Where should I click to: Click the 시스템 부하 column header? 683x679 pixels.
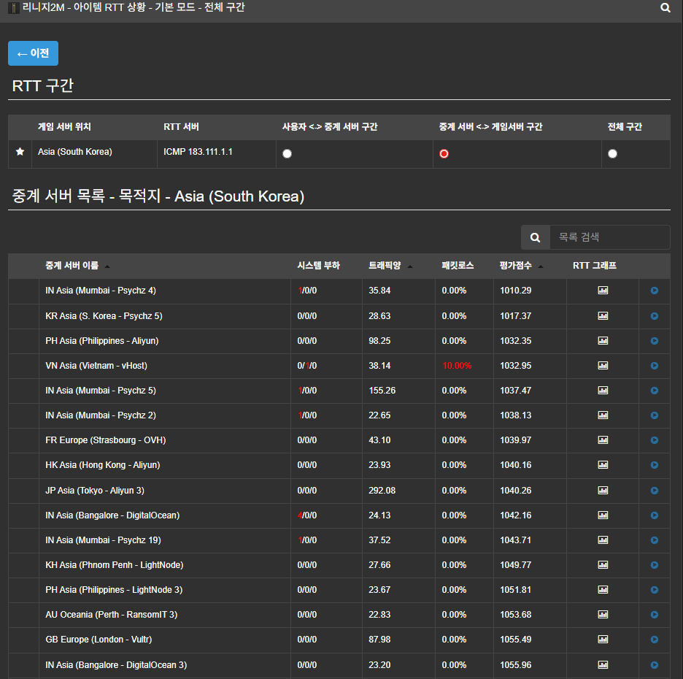(318, 266)
